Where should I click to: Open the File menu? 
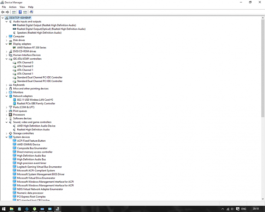tap(4, 7)
